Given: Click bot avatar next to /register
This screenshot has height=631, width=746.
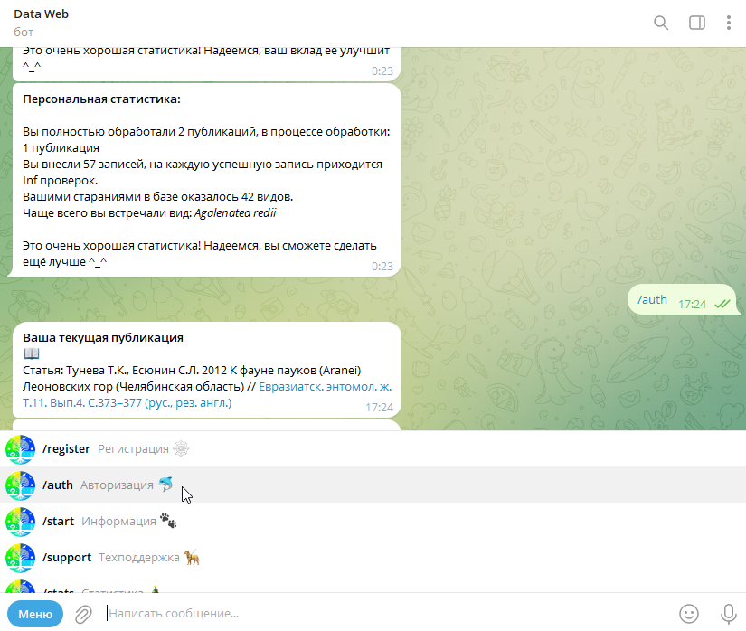Looking at the screenshot, I should 21,449.
